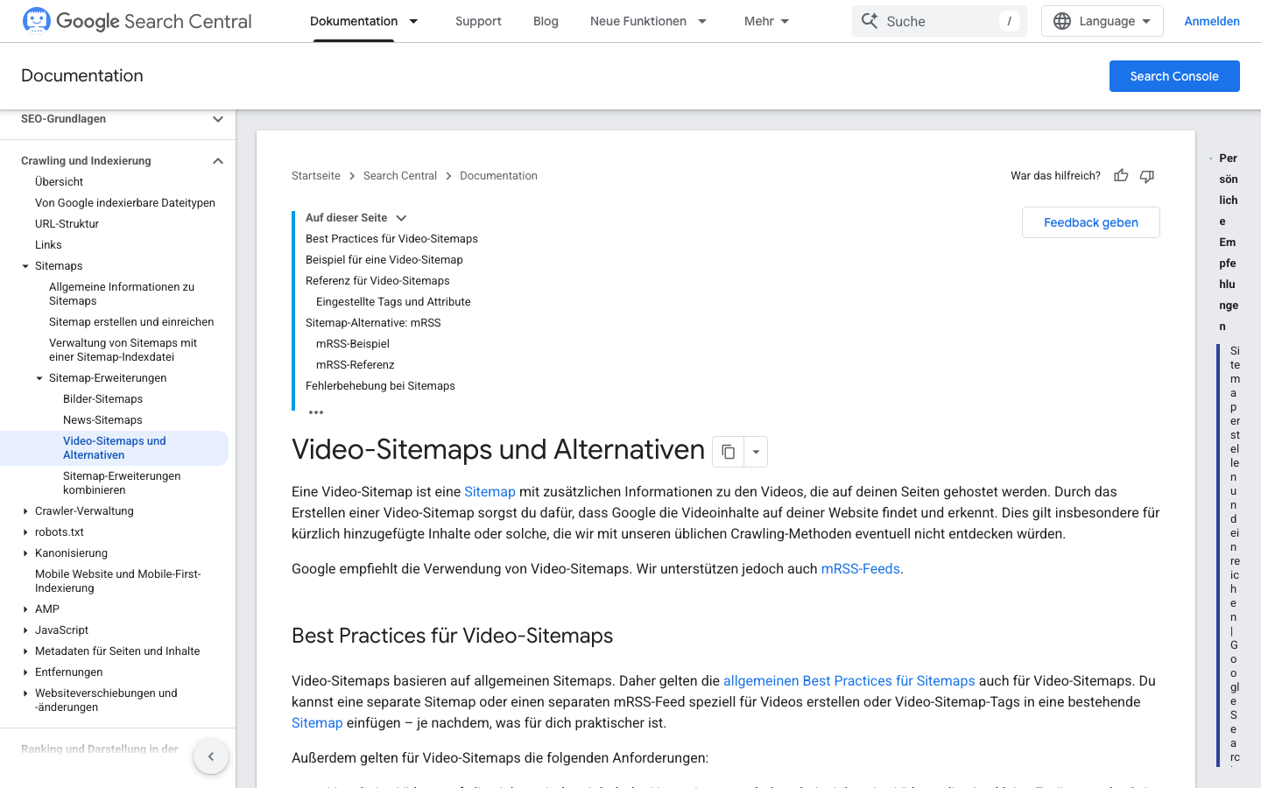Open the Search Central breadcrumb link
This screenshot has height=788, width=1261.
400,176
